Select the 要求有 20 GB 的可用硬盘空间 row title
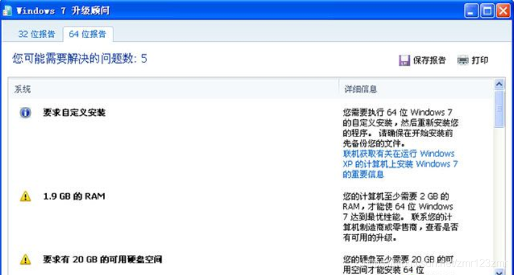The width and height of the screenshot is (514, 275). click(x=102, y=260)
